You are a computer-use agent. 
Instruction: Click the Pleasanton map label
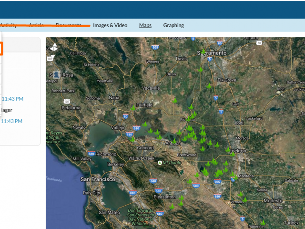coord(164,197)
